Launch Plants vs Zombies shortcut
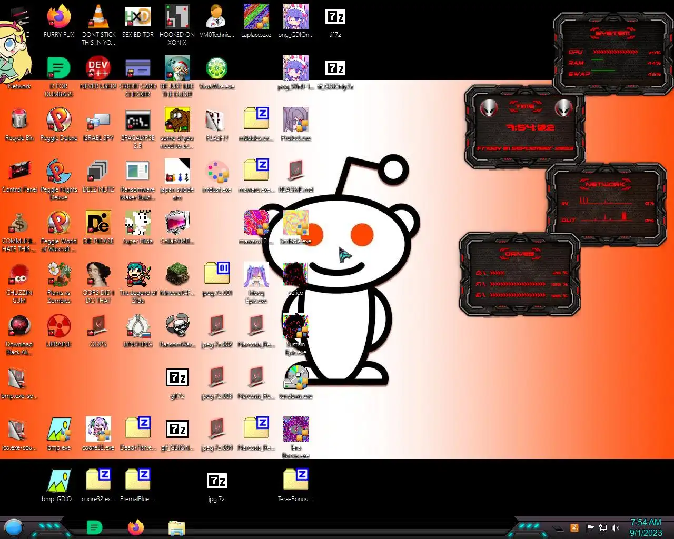The image size is (674, 539). [59, 282]
